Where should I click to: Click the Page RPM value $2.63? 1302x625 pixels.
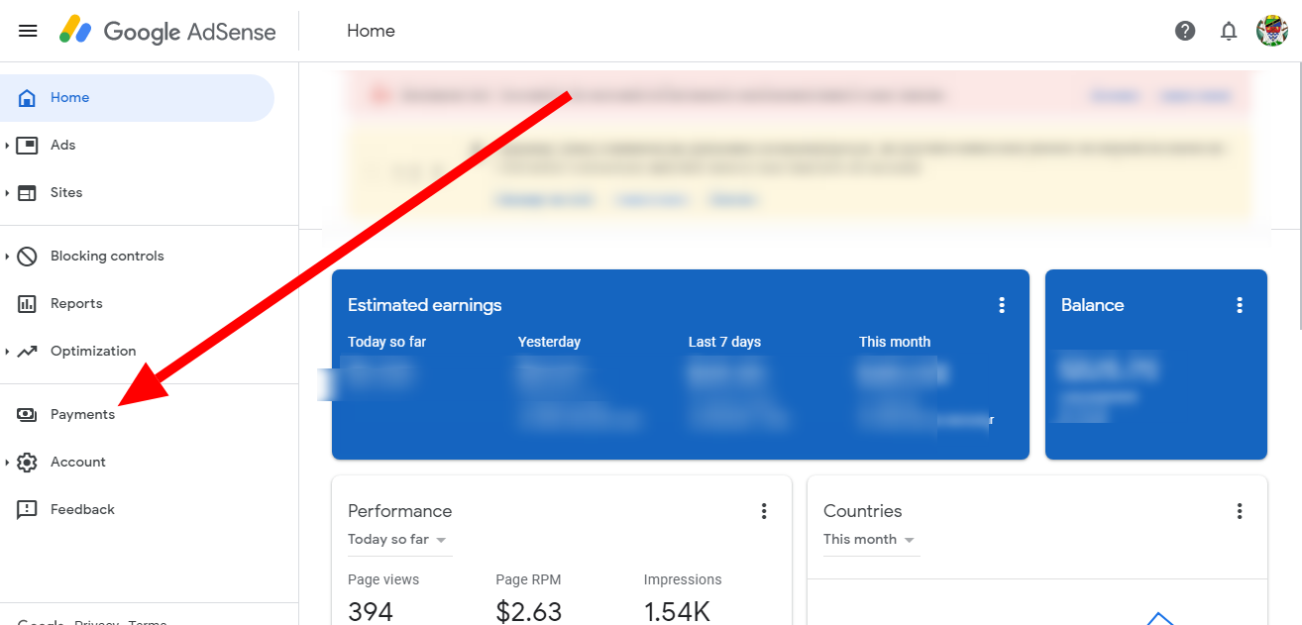(529, 612)
